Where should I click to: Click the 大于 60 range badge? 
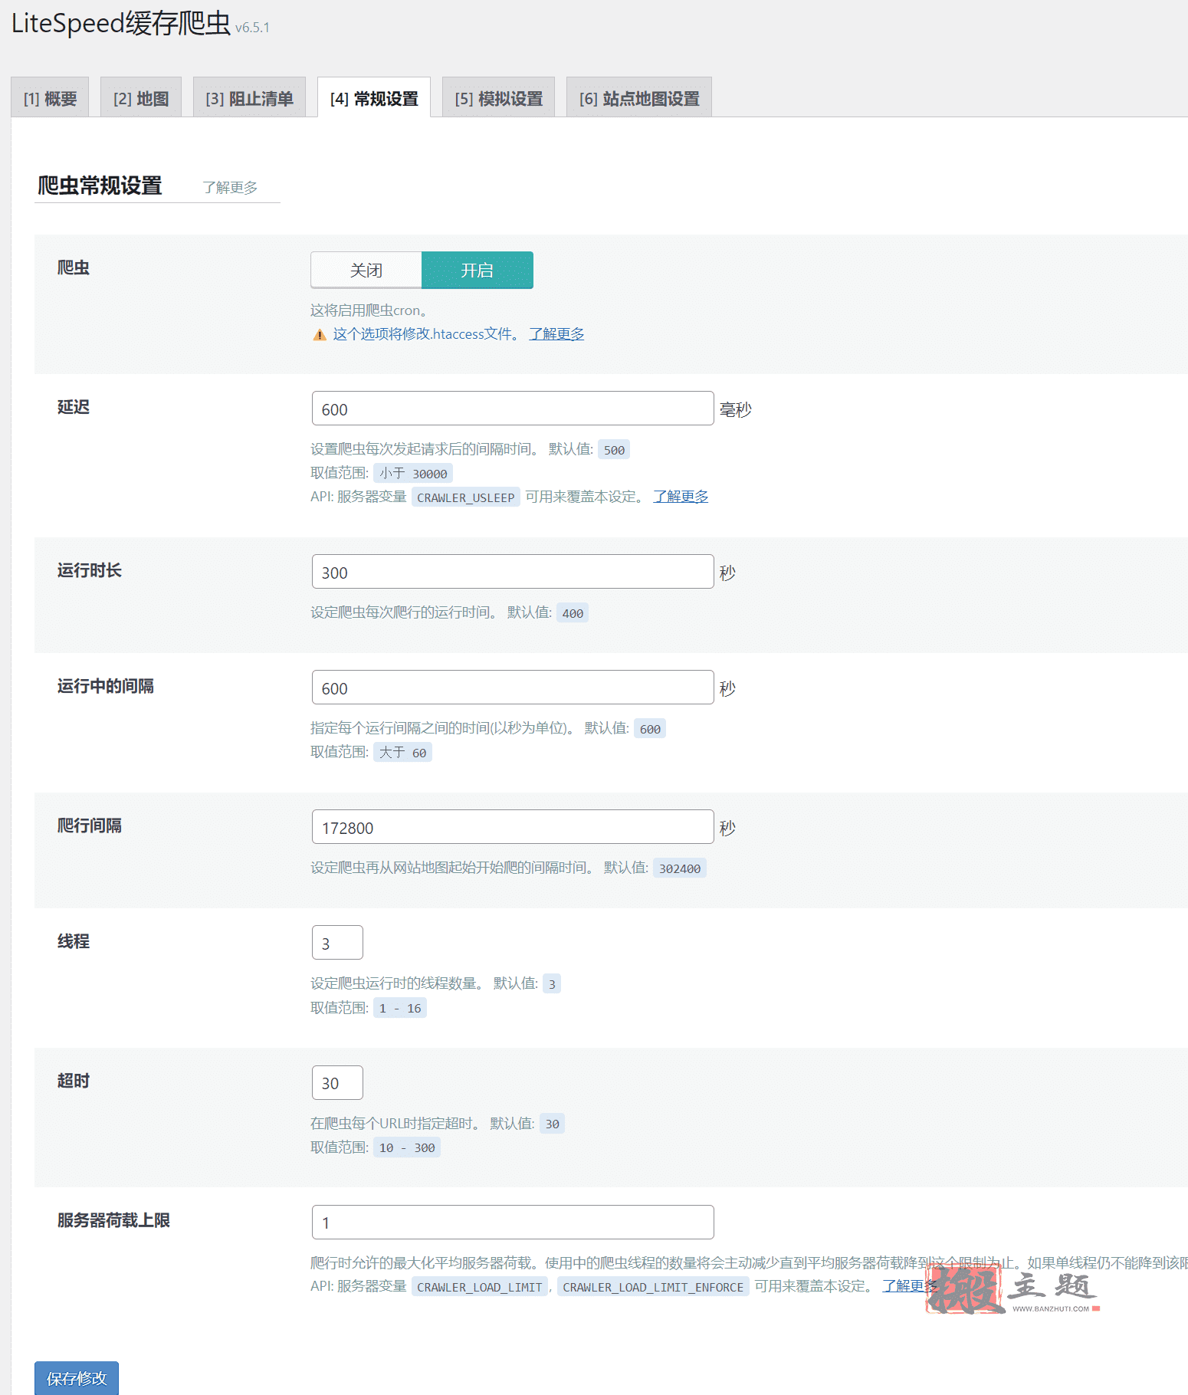(x=402, y=753)
